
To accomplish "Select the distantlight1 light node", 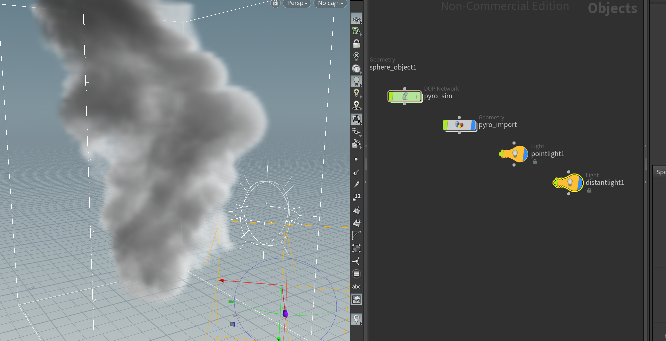I will coord(569,183).
